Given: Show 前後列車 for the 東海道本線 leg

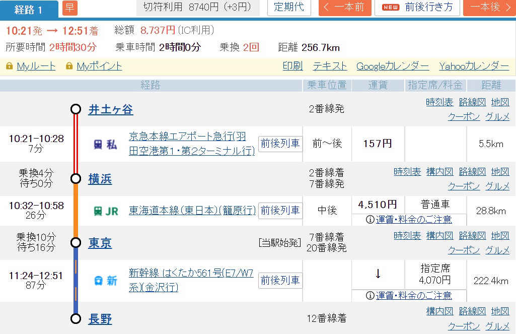Looking at the screenshot, I should (280, 211).
